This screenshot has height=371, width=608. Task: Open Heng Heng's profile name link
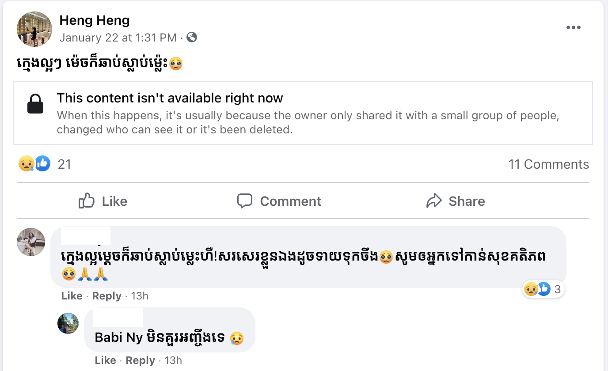(95, 20)
